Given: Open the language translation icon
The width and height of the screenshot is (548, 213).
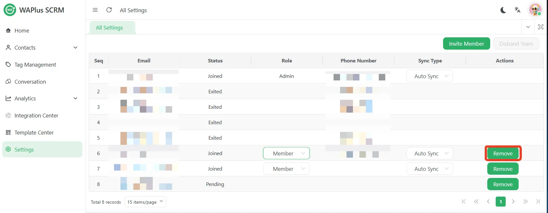Looking at the screenshot, I should click(517, 10).
